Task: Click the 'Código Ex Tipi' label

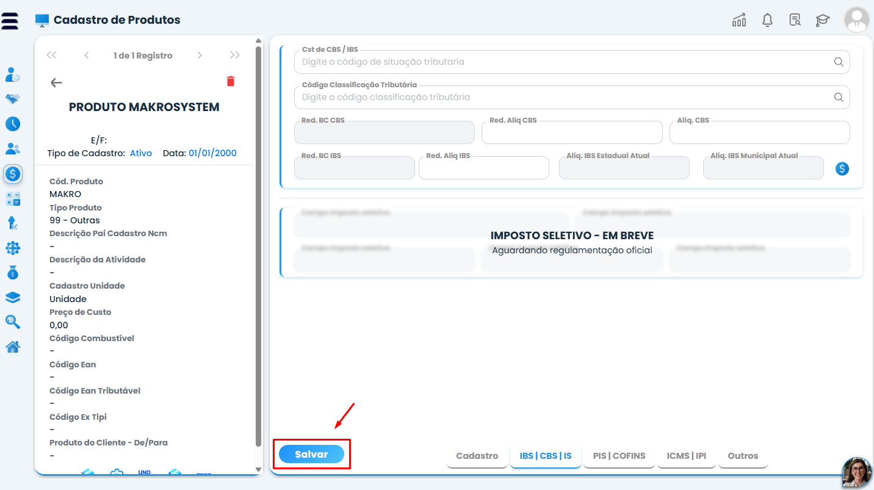Action: tap(78, 417)
